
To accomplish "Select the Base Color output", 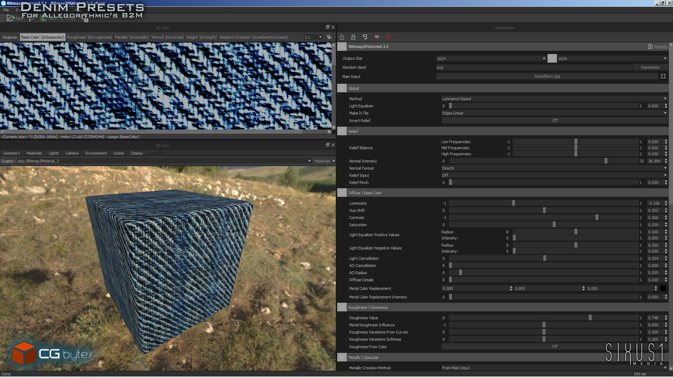I will pyautogui.click(x=42, y=37).
